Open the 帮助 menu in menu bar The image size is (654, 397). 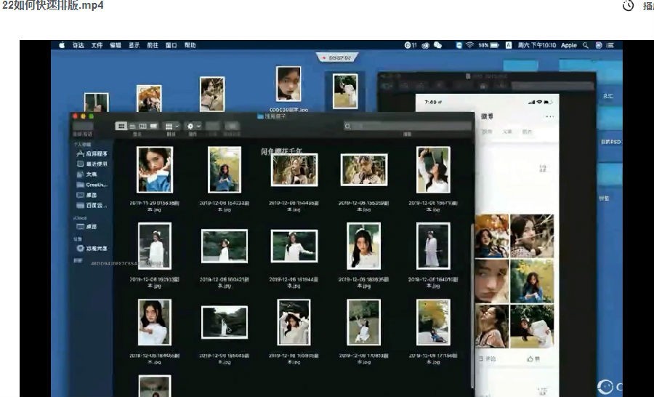(x=190, y=45)
